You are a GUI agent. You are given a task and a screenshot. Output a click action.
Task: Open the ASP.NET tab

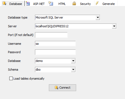coord(36,4)
